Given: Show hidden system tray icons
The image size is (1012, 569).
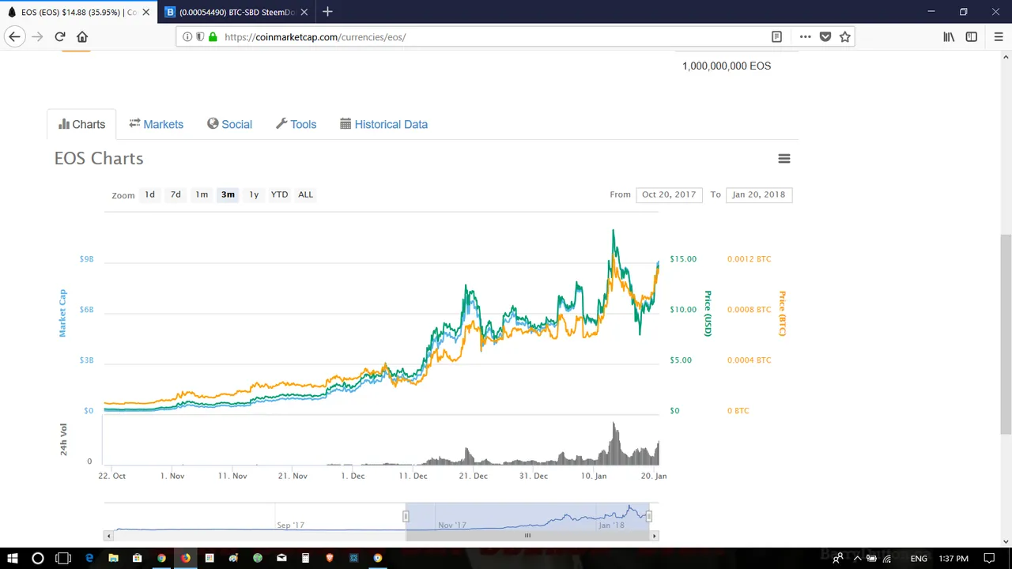Looking at the screenshot, I should pyautogui.click(x=857, y=559).
